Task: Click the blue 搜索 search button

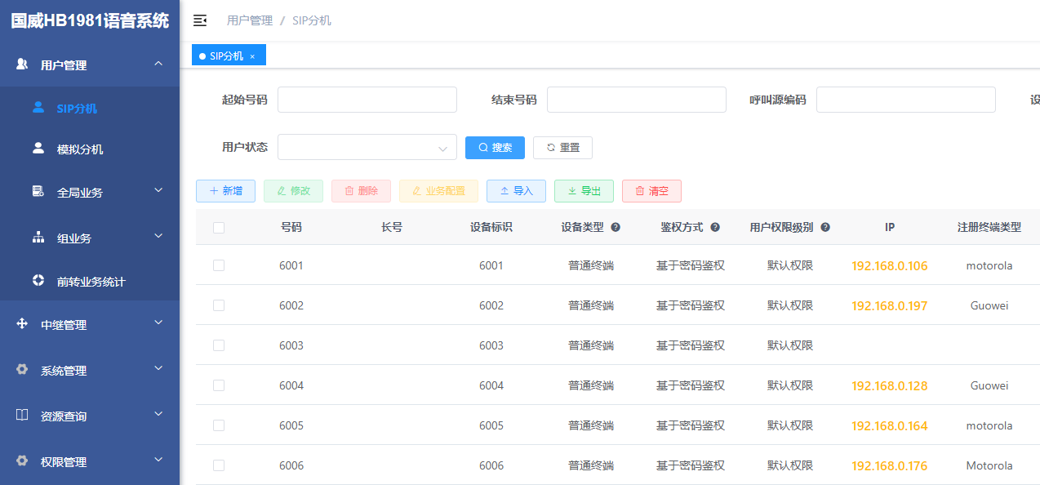Action: tap(495, 148)
